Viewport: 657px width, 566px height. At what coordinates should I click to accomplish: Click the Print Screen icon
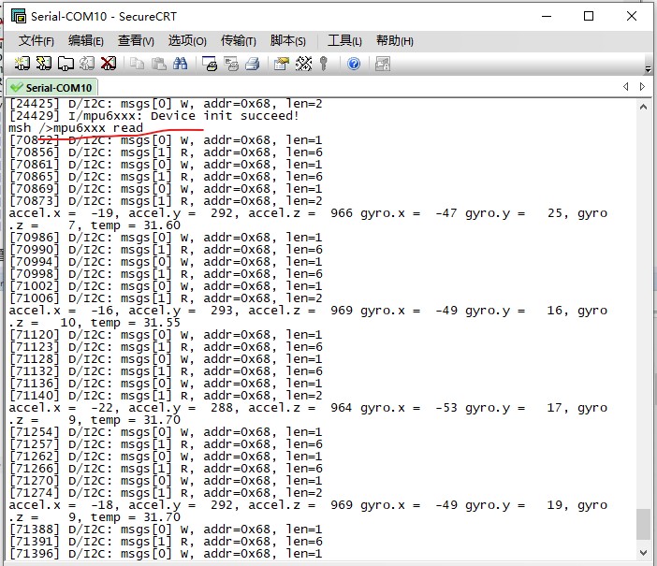[210, 64]
